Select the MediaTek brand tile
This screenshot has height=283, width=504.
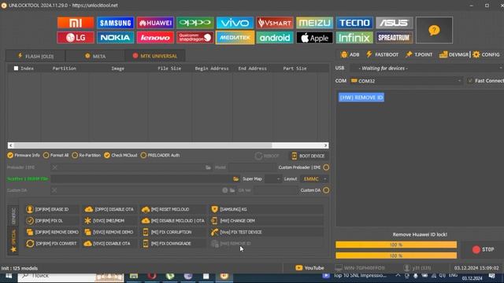pos(235,38)
